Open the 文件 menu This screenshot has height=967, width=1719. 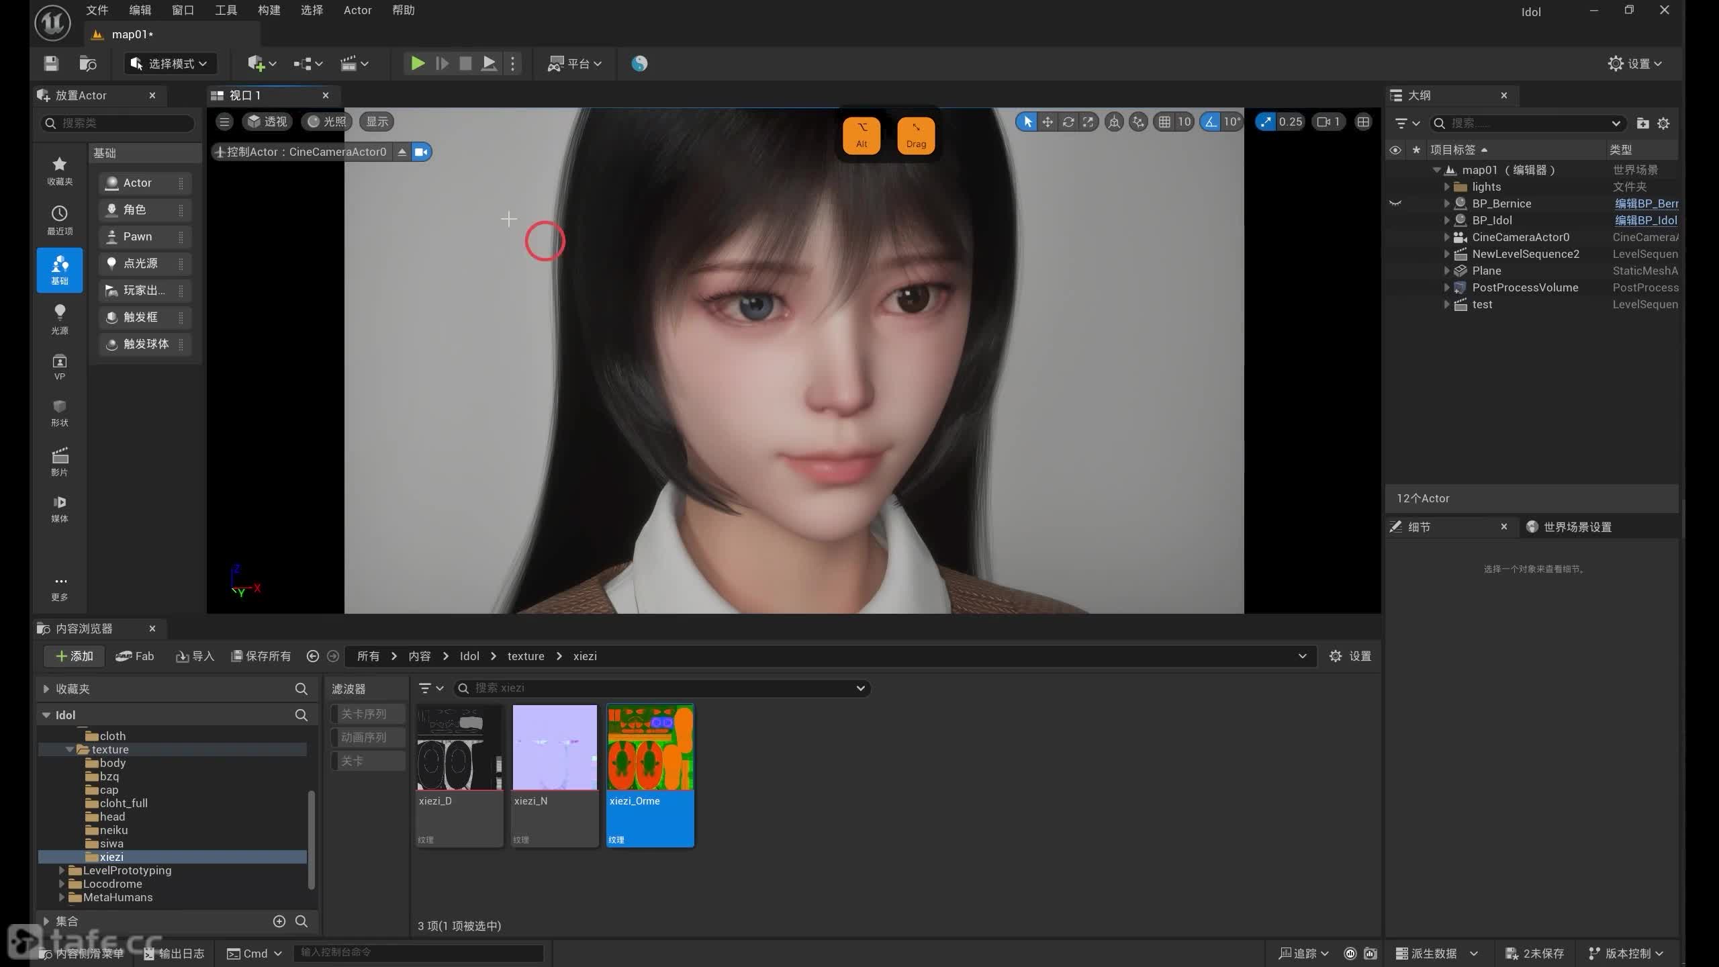(x=97, y=10)
